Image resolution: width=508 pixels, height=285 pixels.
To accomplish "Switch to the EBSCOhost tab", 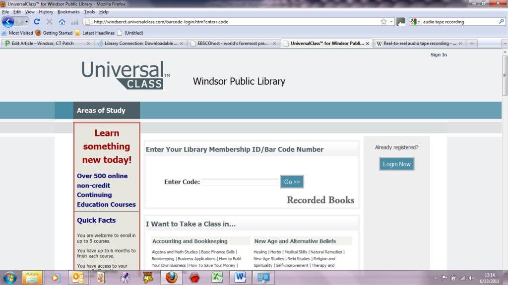I will [x=233, y=44].
